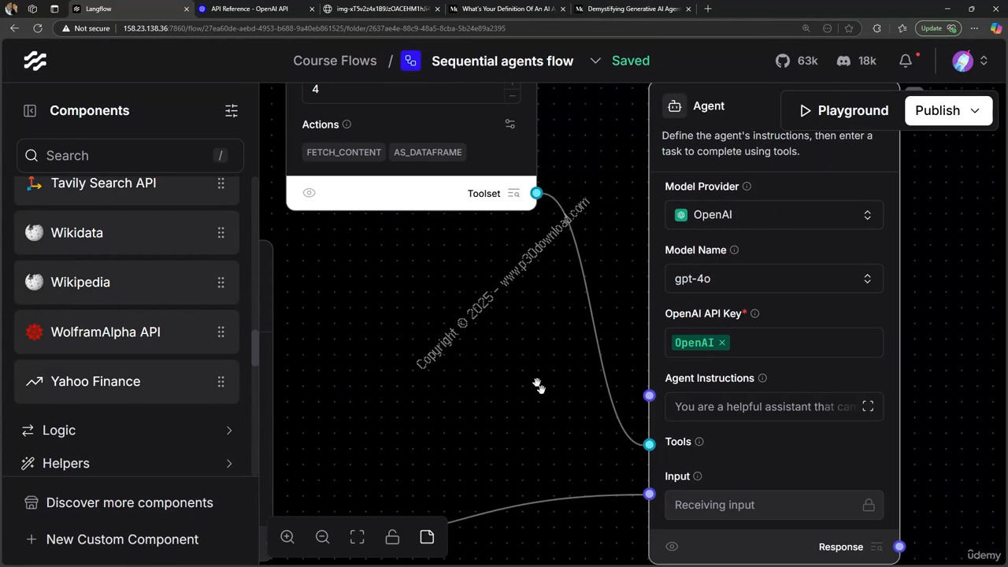
Task: Remove OpenAI API key variable
Action: coord(722,343)
